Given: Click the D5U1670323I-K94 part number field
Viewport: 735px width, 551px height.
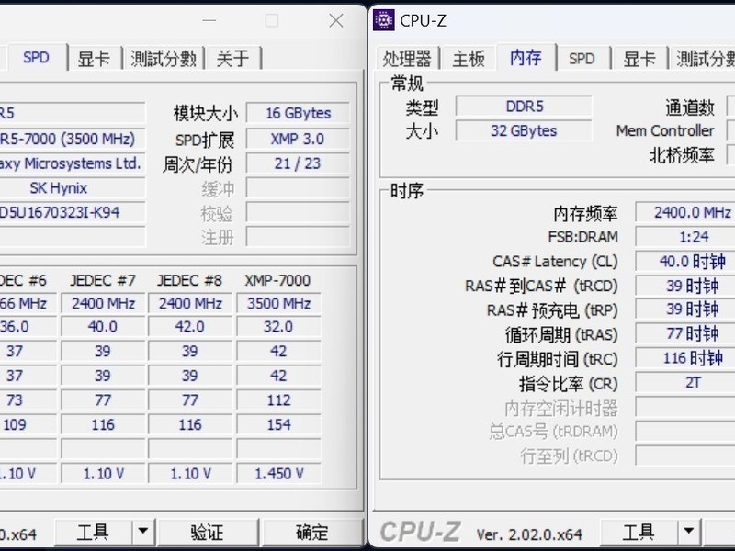Looking at the screenshot, I should pos(73,212).
